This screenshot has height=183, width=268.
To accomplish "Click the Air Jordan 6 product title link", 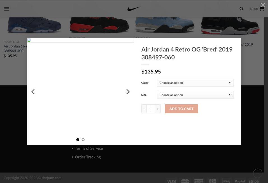I will (15, 49).
